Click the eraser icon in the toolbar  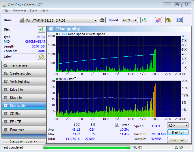[158, 20]
